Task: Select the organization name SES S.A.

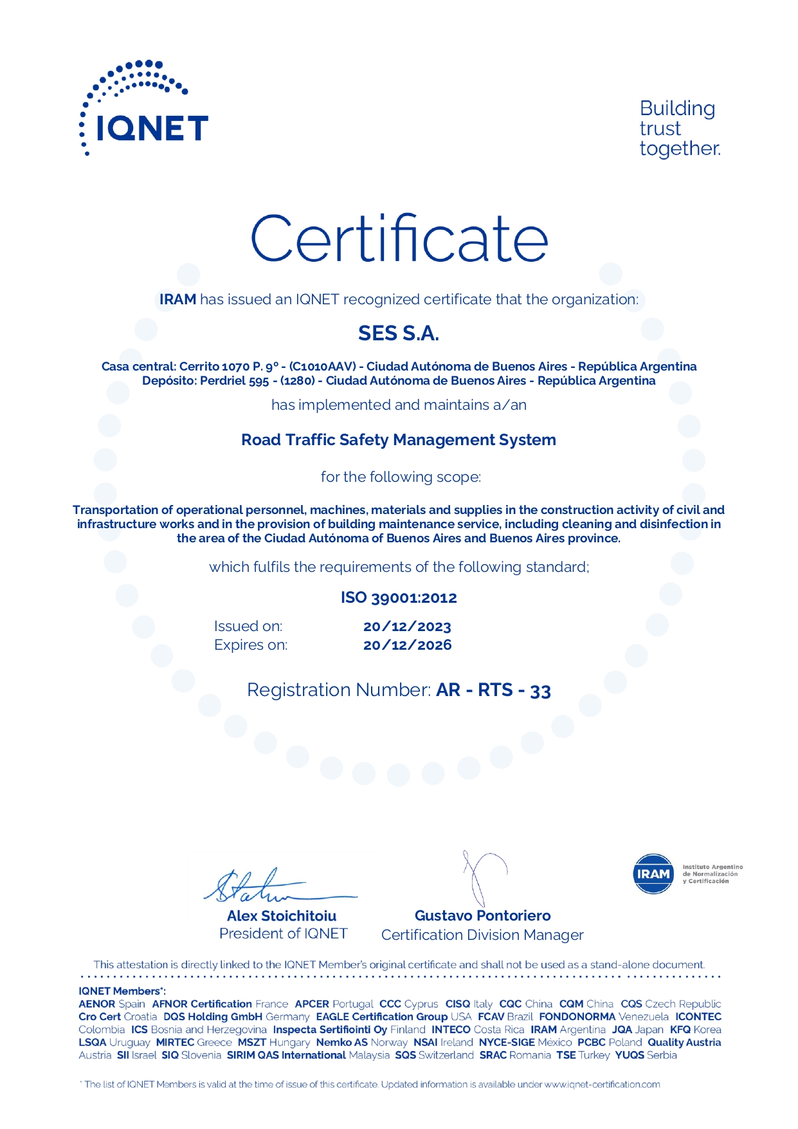Action: pos(399,333)
